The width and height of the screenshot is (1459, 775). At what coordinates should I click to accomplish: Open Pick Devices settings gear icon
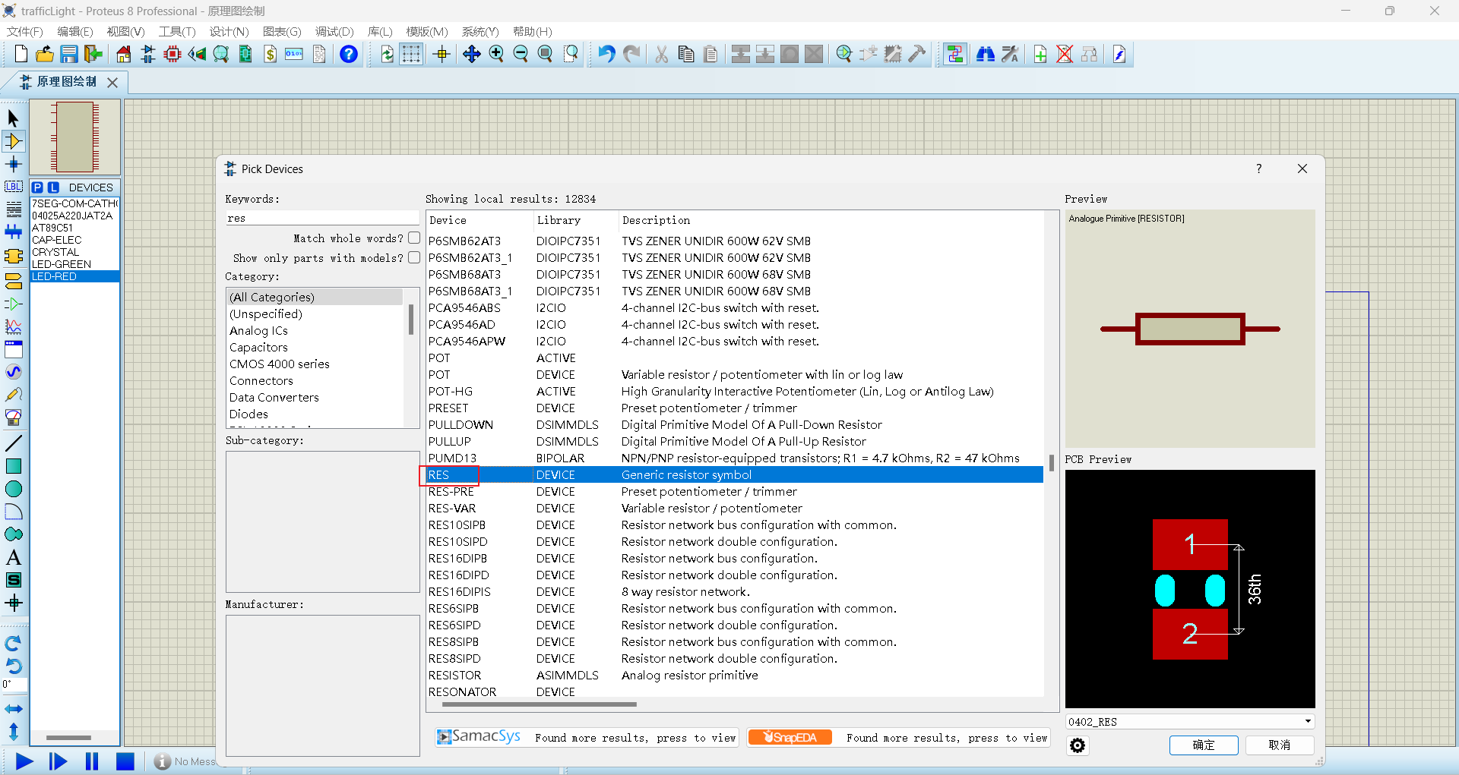point(1078,745)
